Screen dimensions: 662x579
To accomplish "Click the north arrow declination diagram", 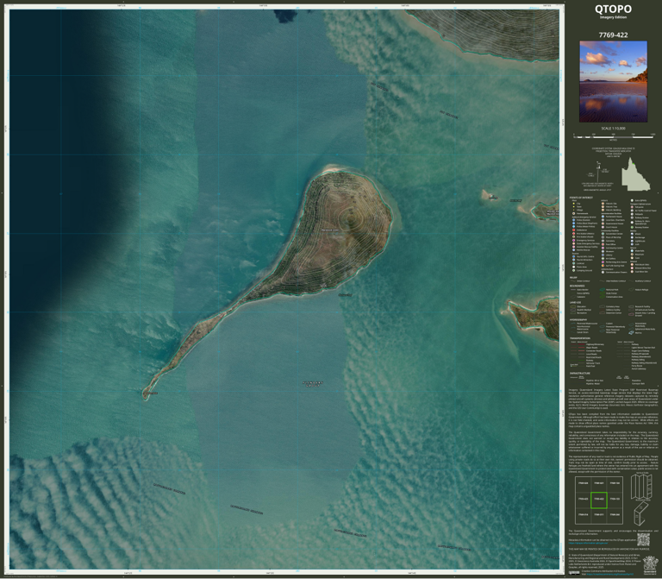I will (598, 171).
